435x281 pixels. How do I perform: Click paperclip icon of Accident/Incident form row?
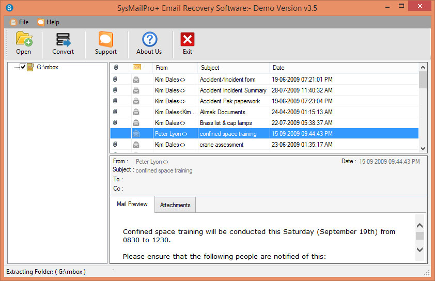(115, 80)
